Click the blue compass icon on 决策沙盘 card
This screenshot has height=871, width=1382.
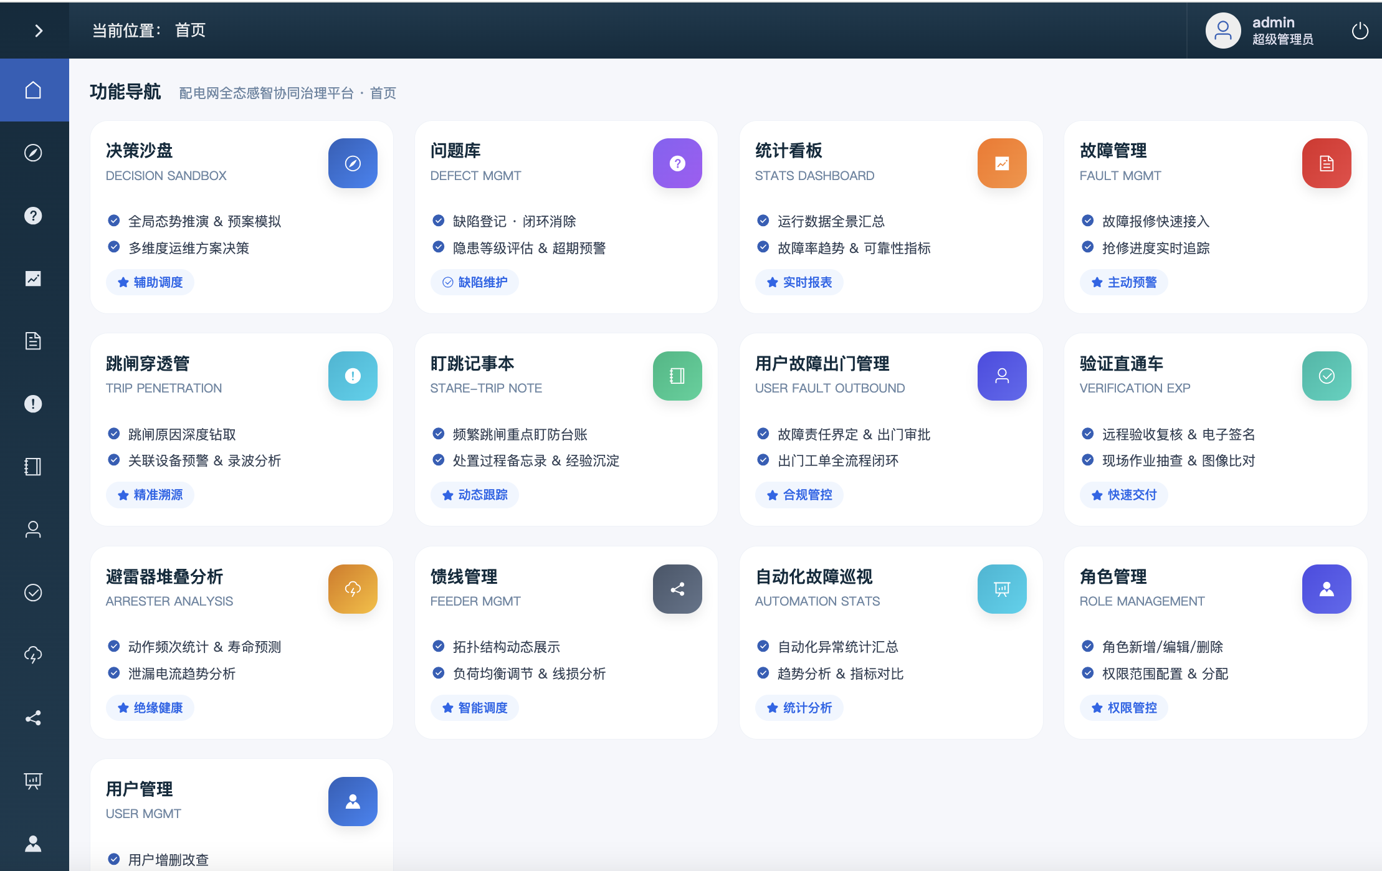point(353,163)
